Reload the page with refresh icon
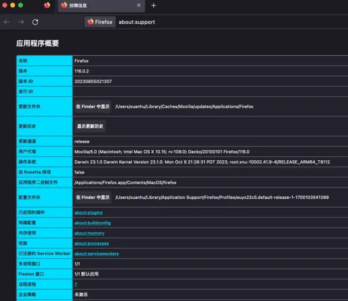 coord(35,22)
